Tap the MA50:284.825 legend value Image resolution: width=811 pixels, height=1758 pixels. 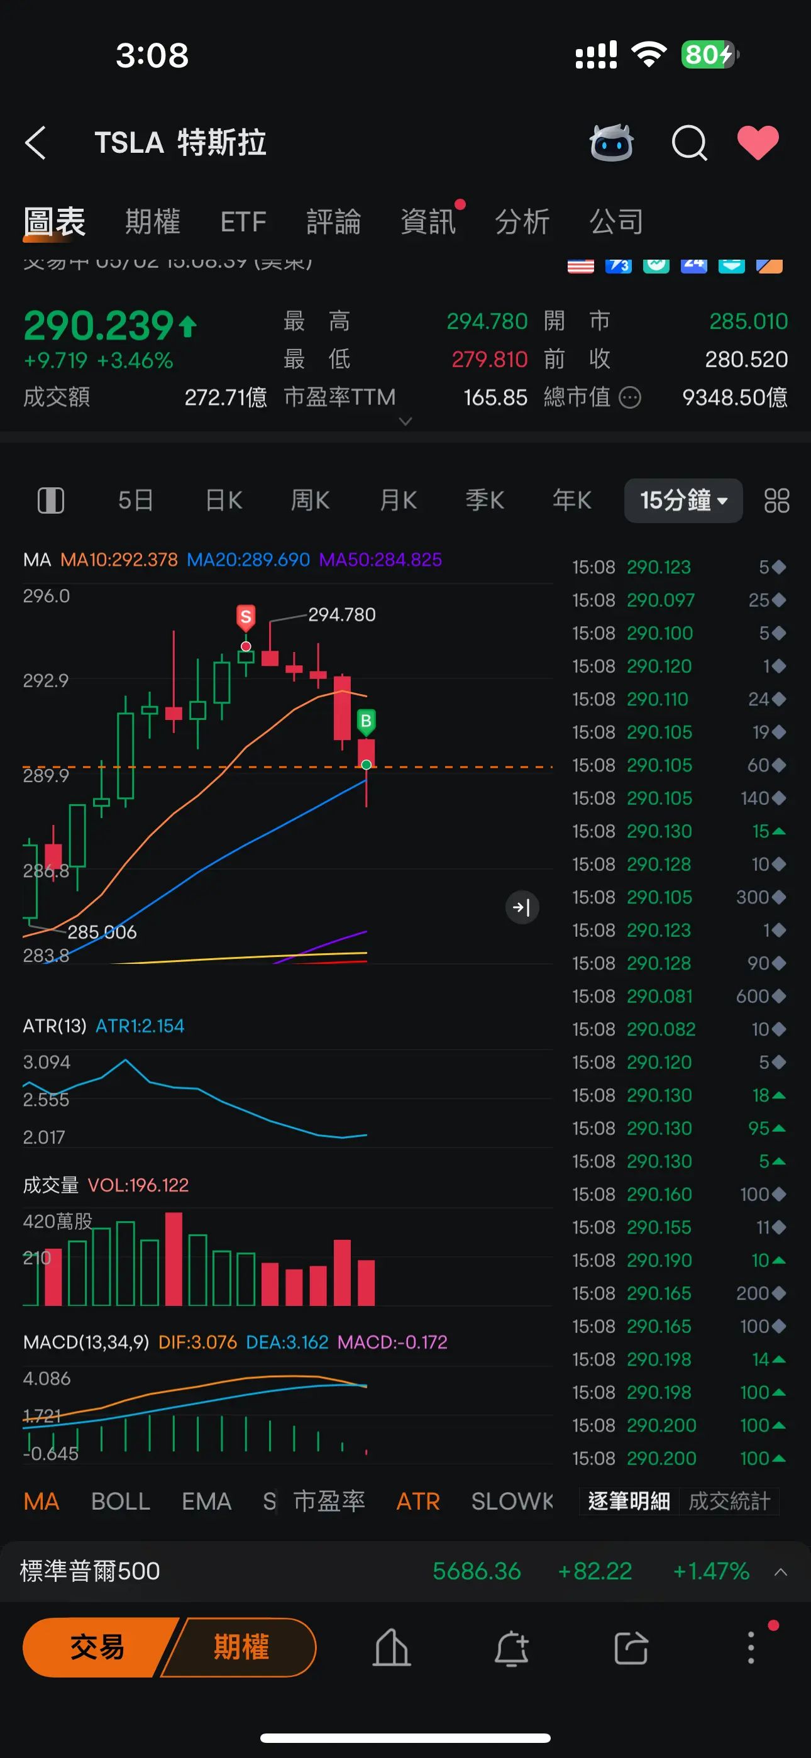click(381, 560)
